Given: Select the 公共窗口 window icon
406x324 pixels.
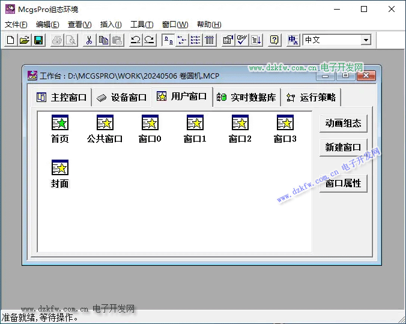Looking at the screenshot, I should (x=105, y=123).
